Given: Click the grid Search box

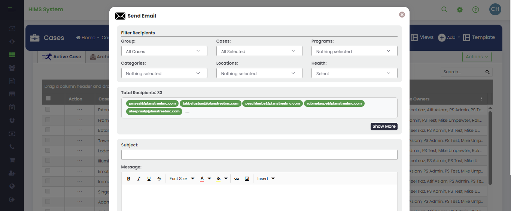Looking at the screenshot, I should [x=466, y=72].
